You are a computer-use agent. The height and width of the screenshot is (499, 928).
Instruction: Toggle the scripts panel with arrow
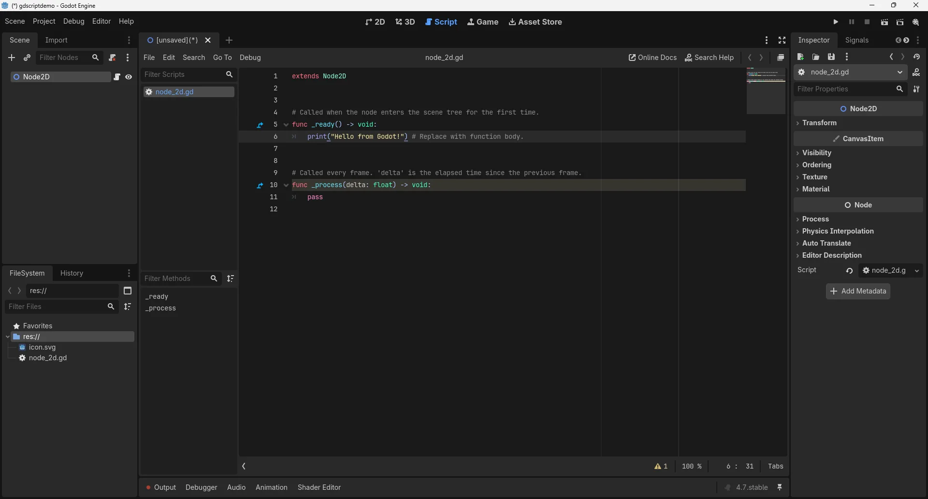tap(244, 467)
